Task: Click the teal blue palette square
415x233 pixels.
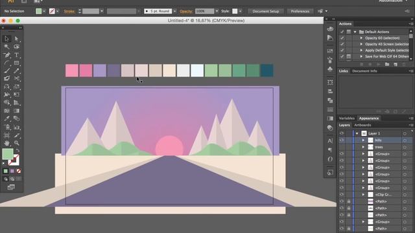Action: (267, 71)
